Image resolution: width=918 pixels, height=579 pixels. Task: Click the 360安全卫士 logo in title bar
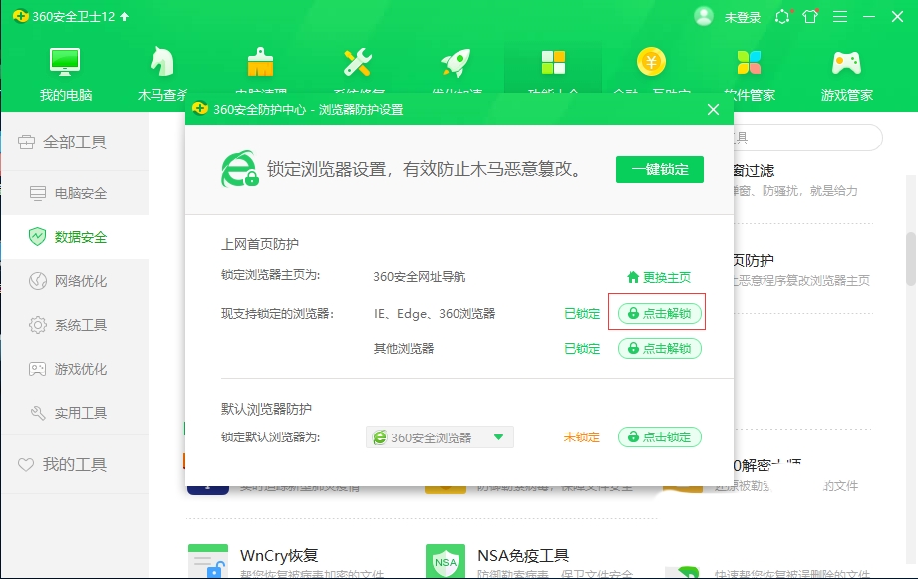21,16
